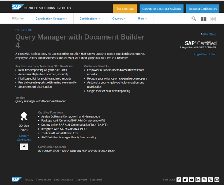The width and height of the screenshot is (224, 185).
Task: Click the SAP logo in the header
Action: click(x=18, y=7)
